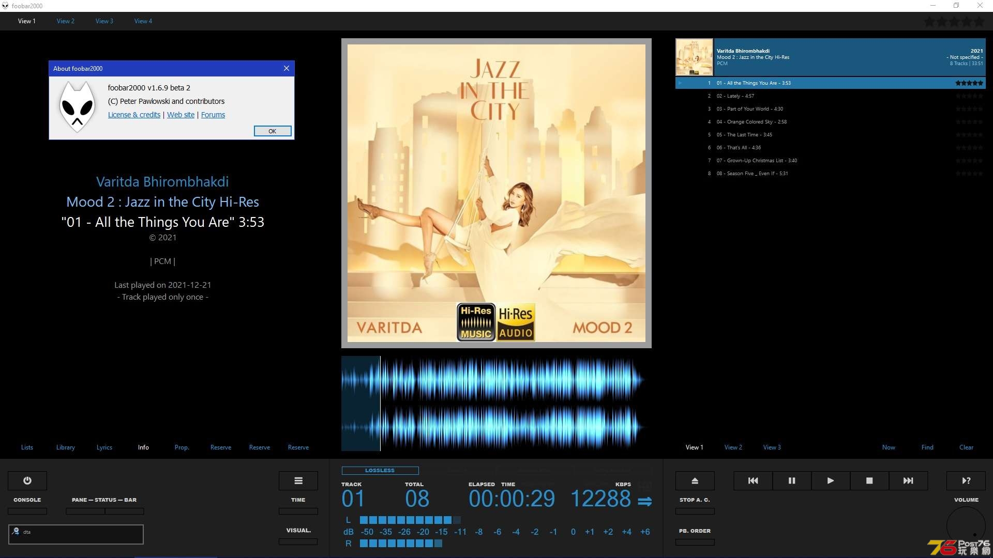
Task: Toggle the PB. ORDER bar button
Action: tap(695, 542)
